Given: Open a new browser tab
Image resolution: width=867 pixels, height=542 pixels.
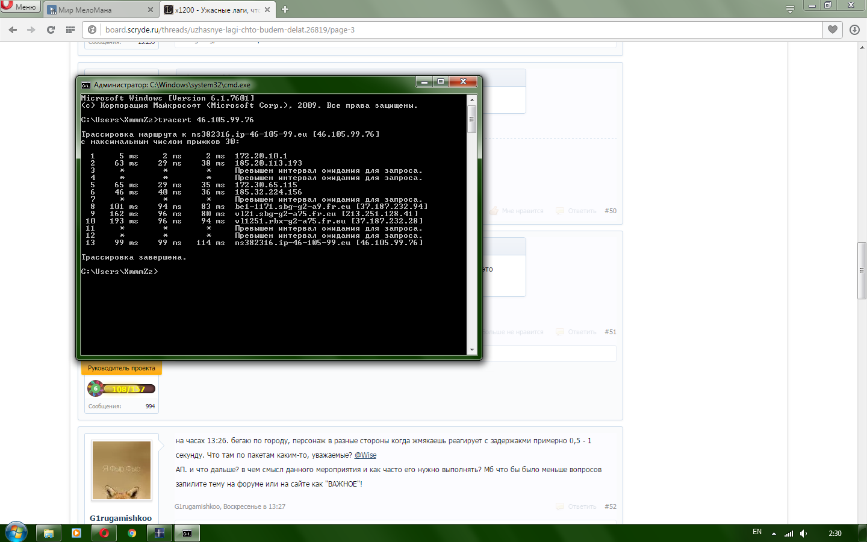Looking at the screenshot, I should (x=285, y=9).
